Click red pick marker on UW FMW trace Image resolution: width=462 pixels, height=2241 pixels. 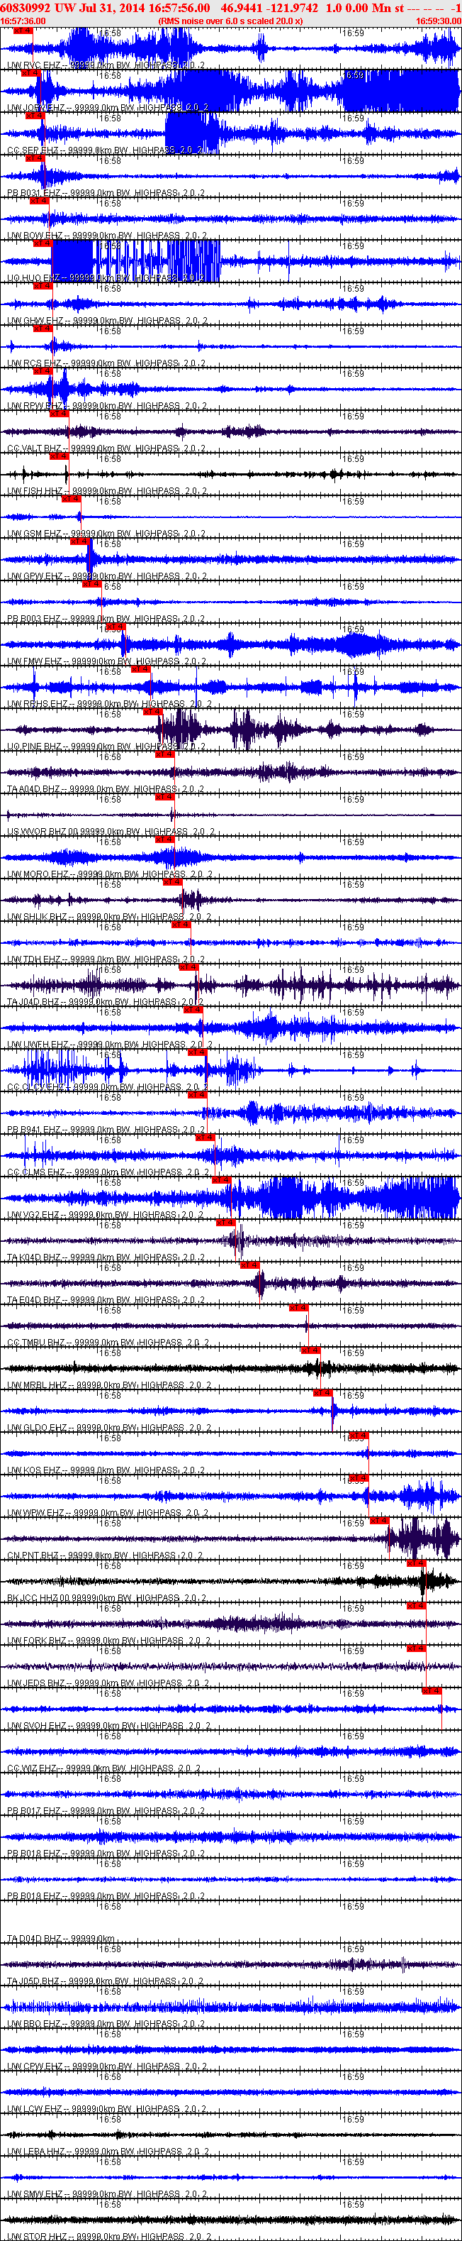(x=115, y=627)
